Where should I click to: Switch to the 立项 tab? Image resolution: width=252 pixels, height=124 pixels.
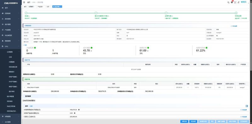(49, 7)
